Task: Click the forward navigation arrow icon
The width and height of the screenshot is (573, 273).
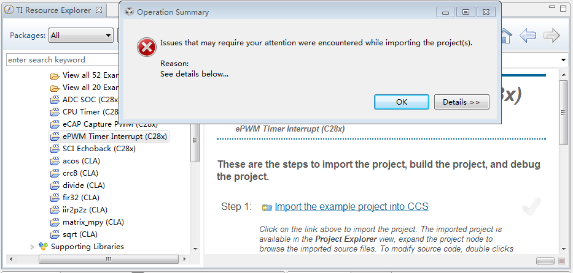Action: [551, 36]
